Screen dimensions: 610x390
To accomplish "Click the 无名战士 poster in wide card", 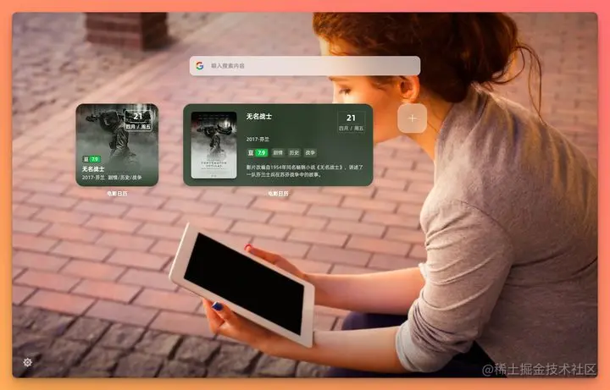I will pyautogui.click(x=214, y=146).
